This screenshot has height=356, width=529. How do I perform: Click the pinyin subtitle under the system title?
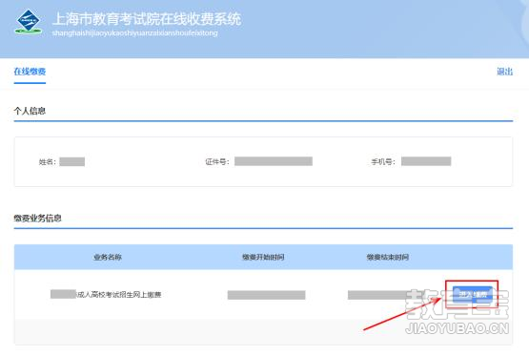click(x=135, y=33)
